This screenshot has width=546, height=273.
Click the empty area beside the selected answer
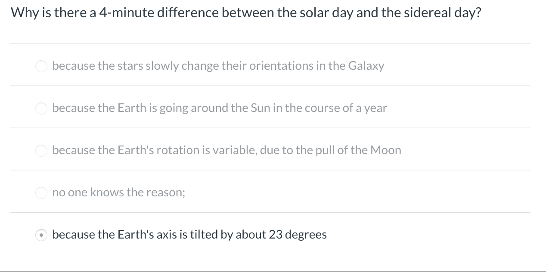(x=431, y=235)
